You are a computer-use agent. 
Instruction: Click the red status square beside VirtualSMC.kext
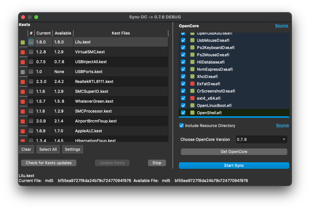tap(23, 52)
